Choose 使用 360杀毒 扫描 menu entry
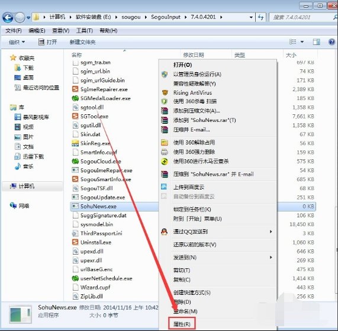This screenshot has height=331, width=338. click(195, 101)
